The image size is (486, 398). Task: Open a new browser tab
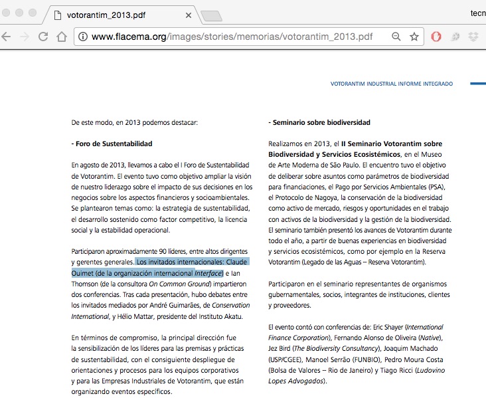(210, 15)
